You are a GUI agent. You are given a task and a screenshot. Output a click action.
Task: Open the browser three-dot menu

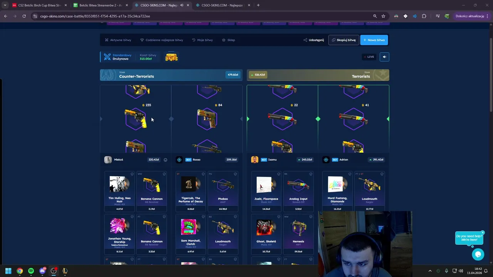(x=487, y=16)
